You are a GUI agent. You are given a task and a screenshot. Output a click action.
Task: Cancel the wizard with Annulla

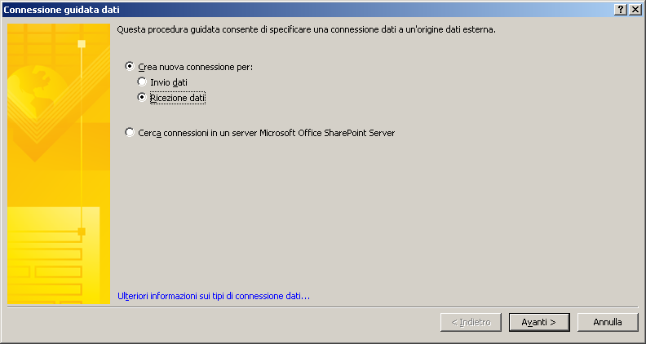tap(608, 322)
